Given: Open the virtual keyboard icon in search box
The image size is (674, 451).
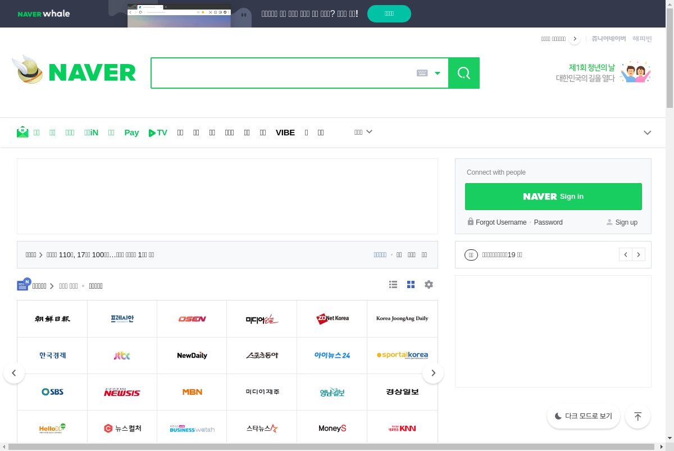Looking at the screenshot, I should point(422,73).
